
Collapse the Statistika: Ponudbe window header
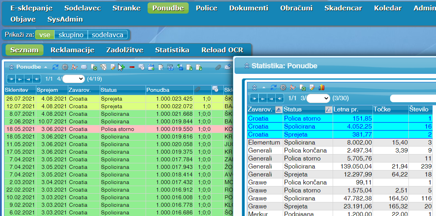[x=247, y=66]
